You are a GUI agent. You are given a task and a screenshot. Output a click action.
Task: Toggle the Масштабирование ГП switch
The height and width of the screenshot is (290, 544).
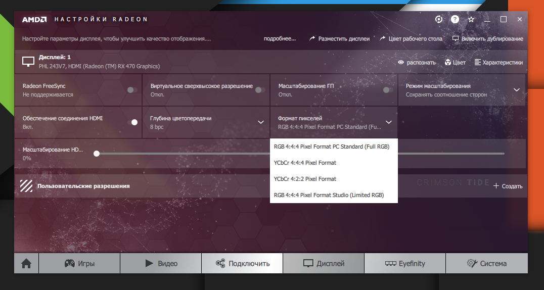coord(388,90)
